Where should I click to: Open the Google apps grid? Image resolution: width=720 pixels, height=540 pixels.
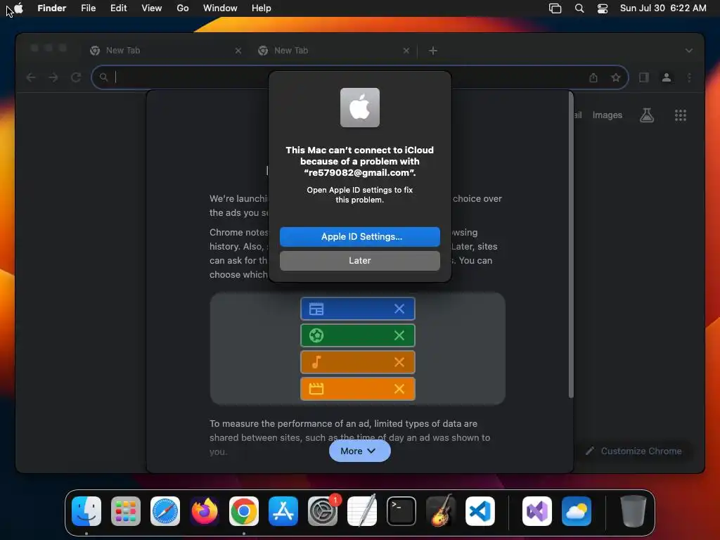[x=681, y=115]
